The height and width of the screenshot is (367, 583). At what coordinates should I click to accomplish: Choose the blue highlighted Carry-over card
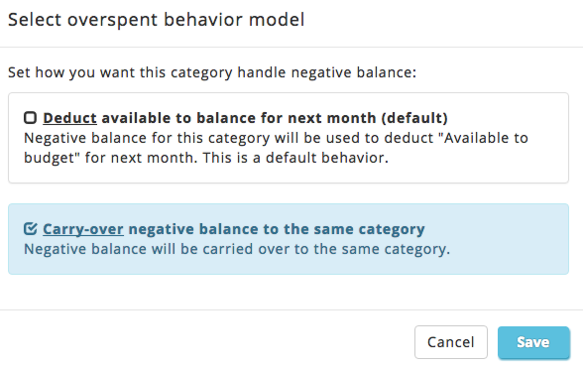(x=289, y=239)
